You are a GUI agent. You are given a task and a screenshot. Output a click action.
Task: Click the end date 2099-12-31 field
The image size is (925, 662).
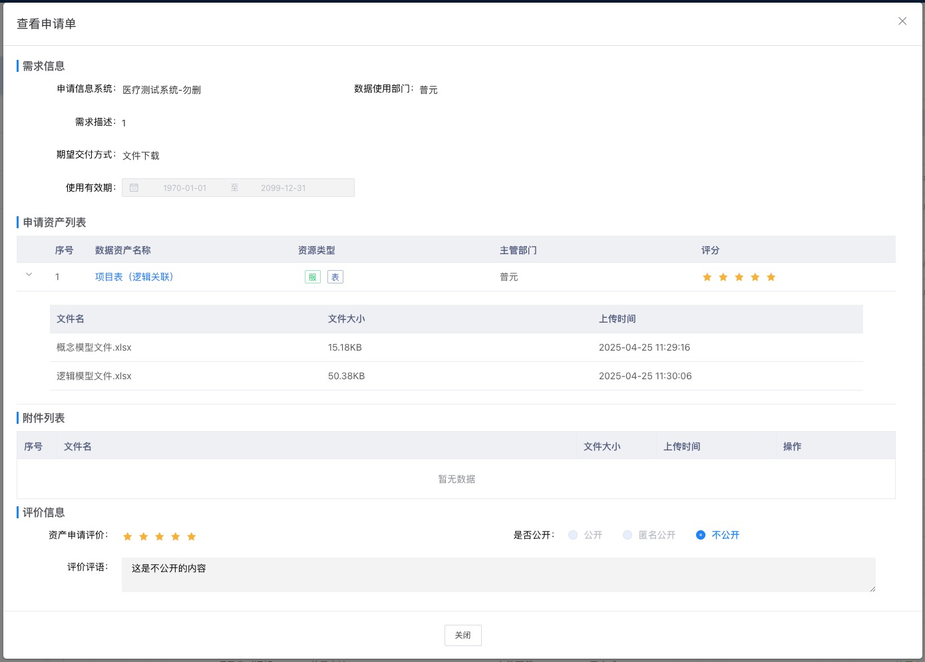[283, 188]
